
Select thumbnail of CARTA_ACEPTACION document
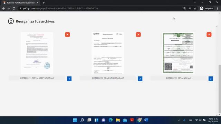[37, 53]
